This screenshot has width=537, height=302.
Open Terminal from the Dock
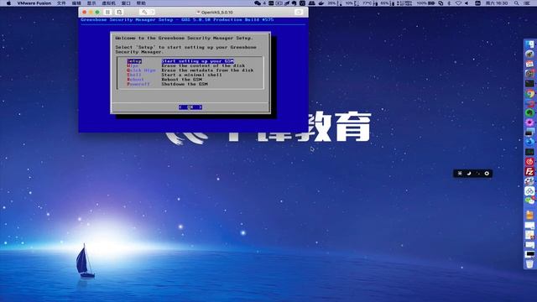click(x=529, y=83)
